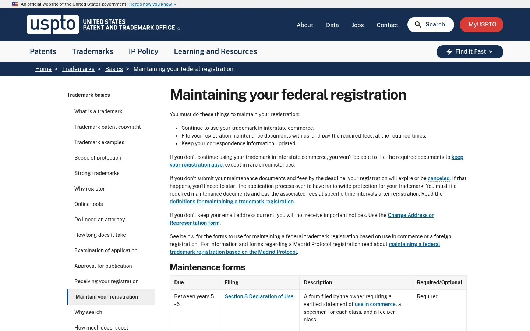Open "Strong trademarks" sidebar link
The image size is (530, 331).
[97, 173]
